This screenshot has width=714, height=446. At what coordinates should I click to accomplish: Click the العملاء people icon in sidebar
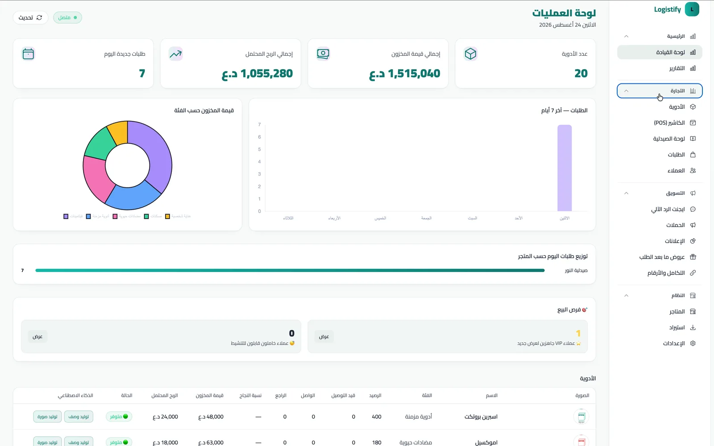693,170
